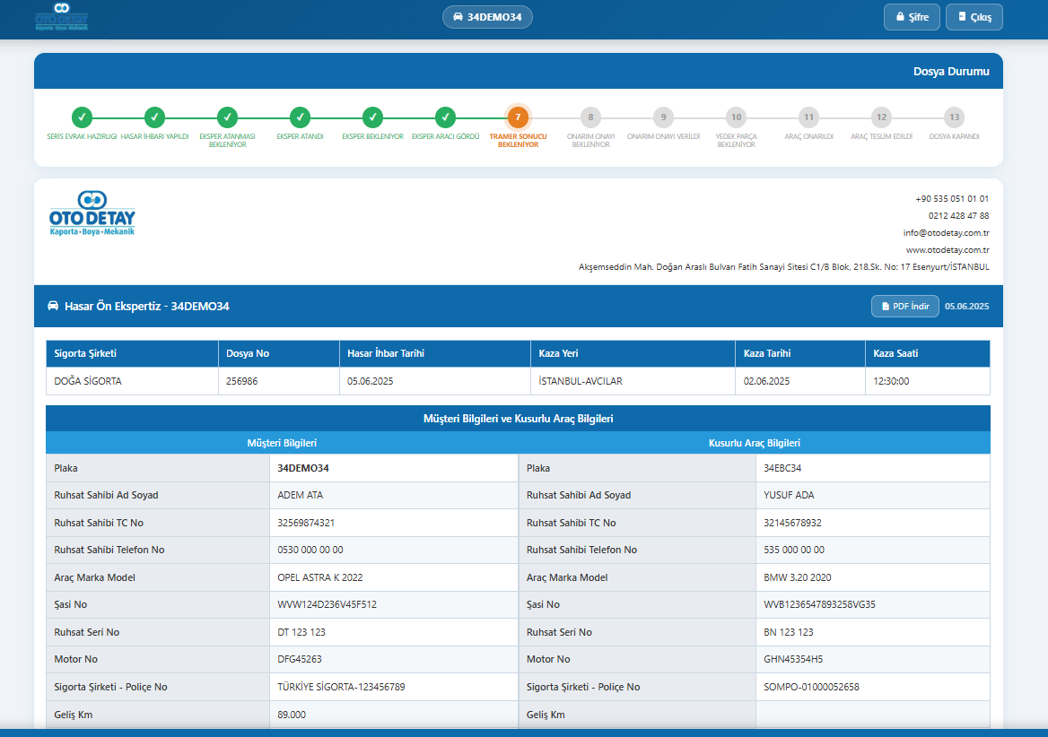Click Eksper Atandı checkmark step
Screen dimensions: 1048x737
point(300,117)
